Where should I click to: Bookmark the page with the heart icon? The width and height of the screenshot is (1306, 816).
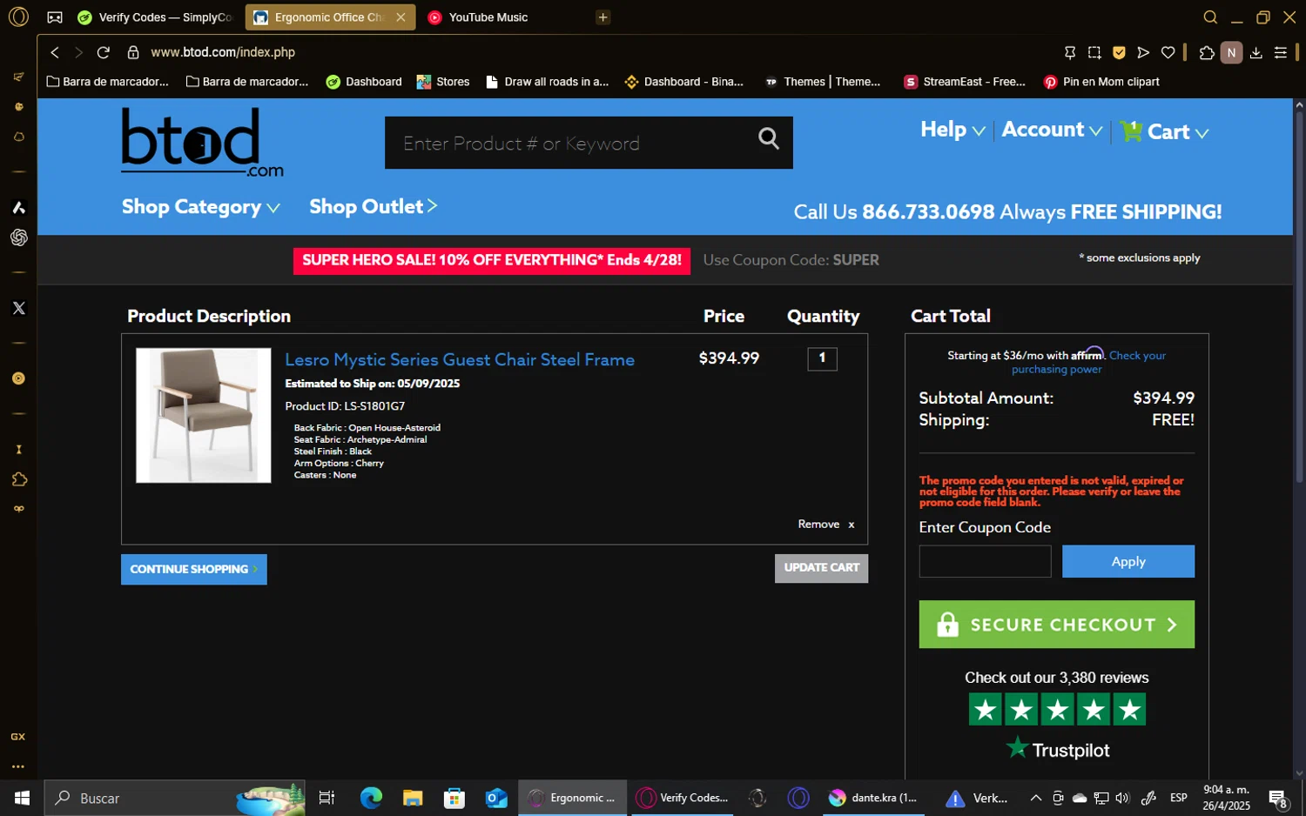[x=1168, y=52]
